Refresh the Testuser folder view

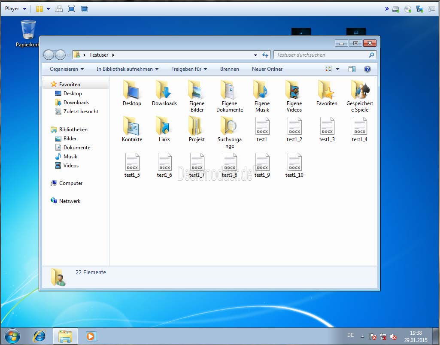click(265, 55)
